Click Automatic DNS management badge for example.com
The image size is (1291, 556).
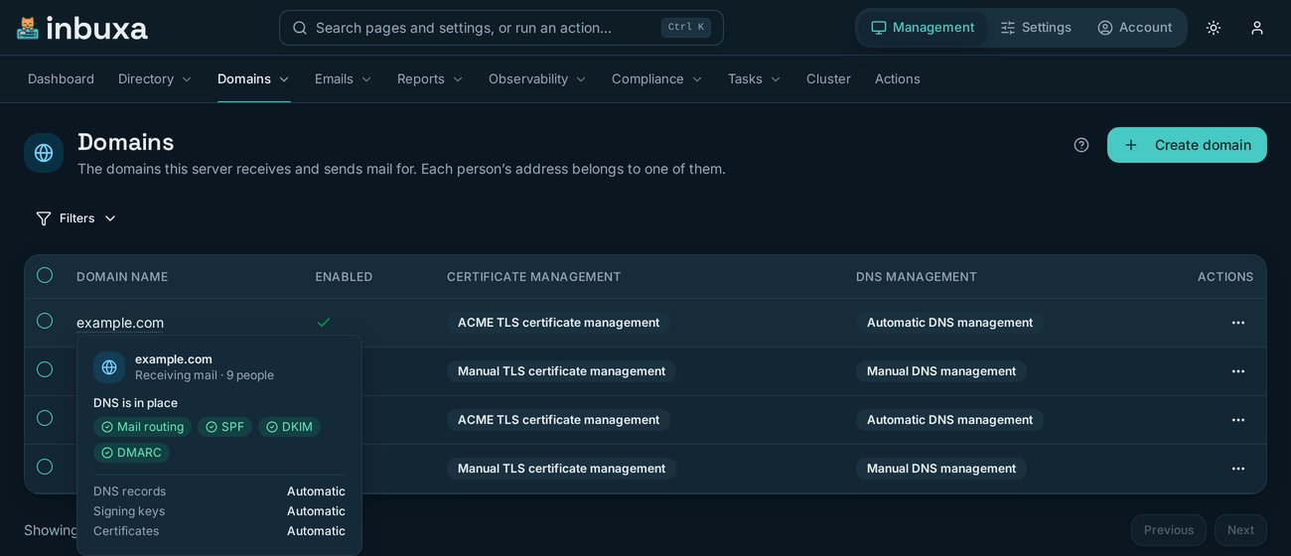tap(949, 323)
